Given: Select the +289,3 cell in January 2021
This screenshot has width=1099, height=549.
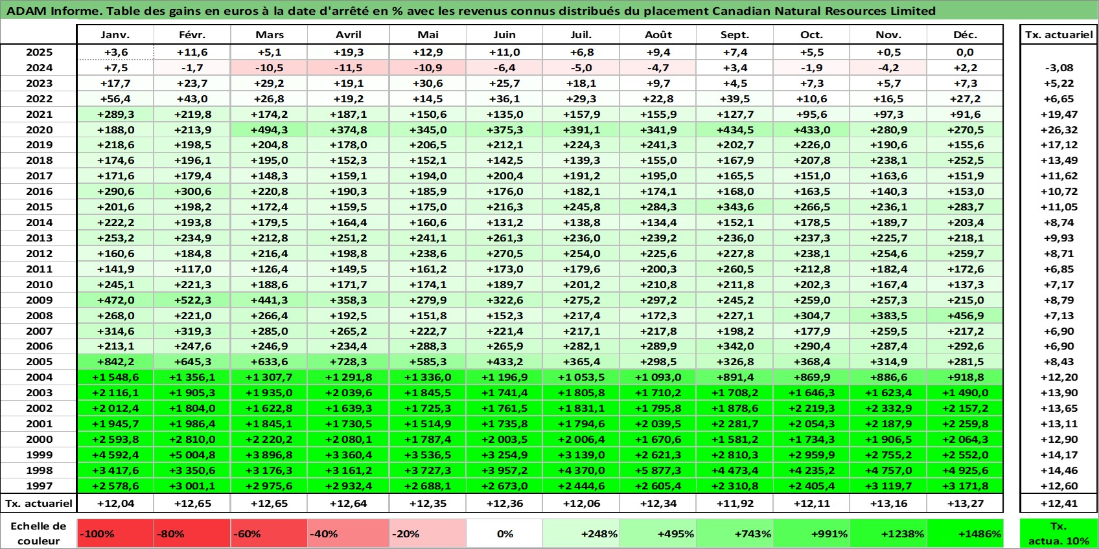Looking at the screenshot, I should pyautogui.click(x=115, y=114).
